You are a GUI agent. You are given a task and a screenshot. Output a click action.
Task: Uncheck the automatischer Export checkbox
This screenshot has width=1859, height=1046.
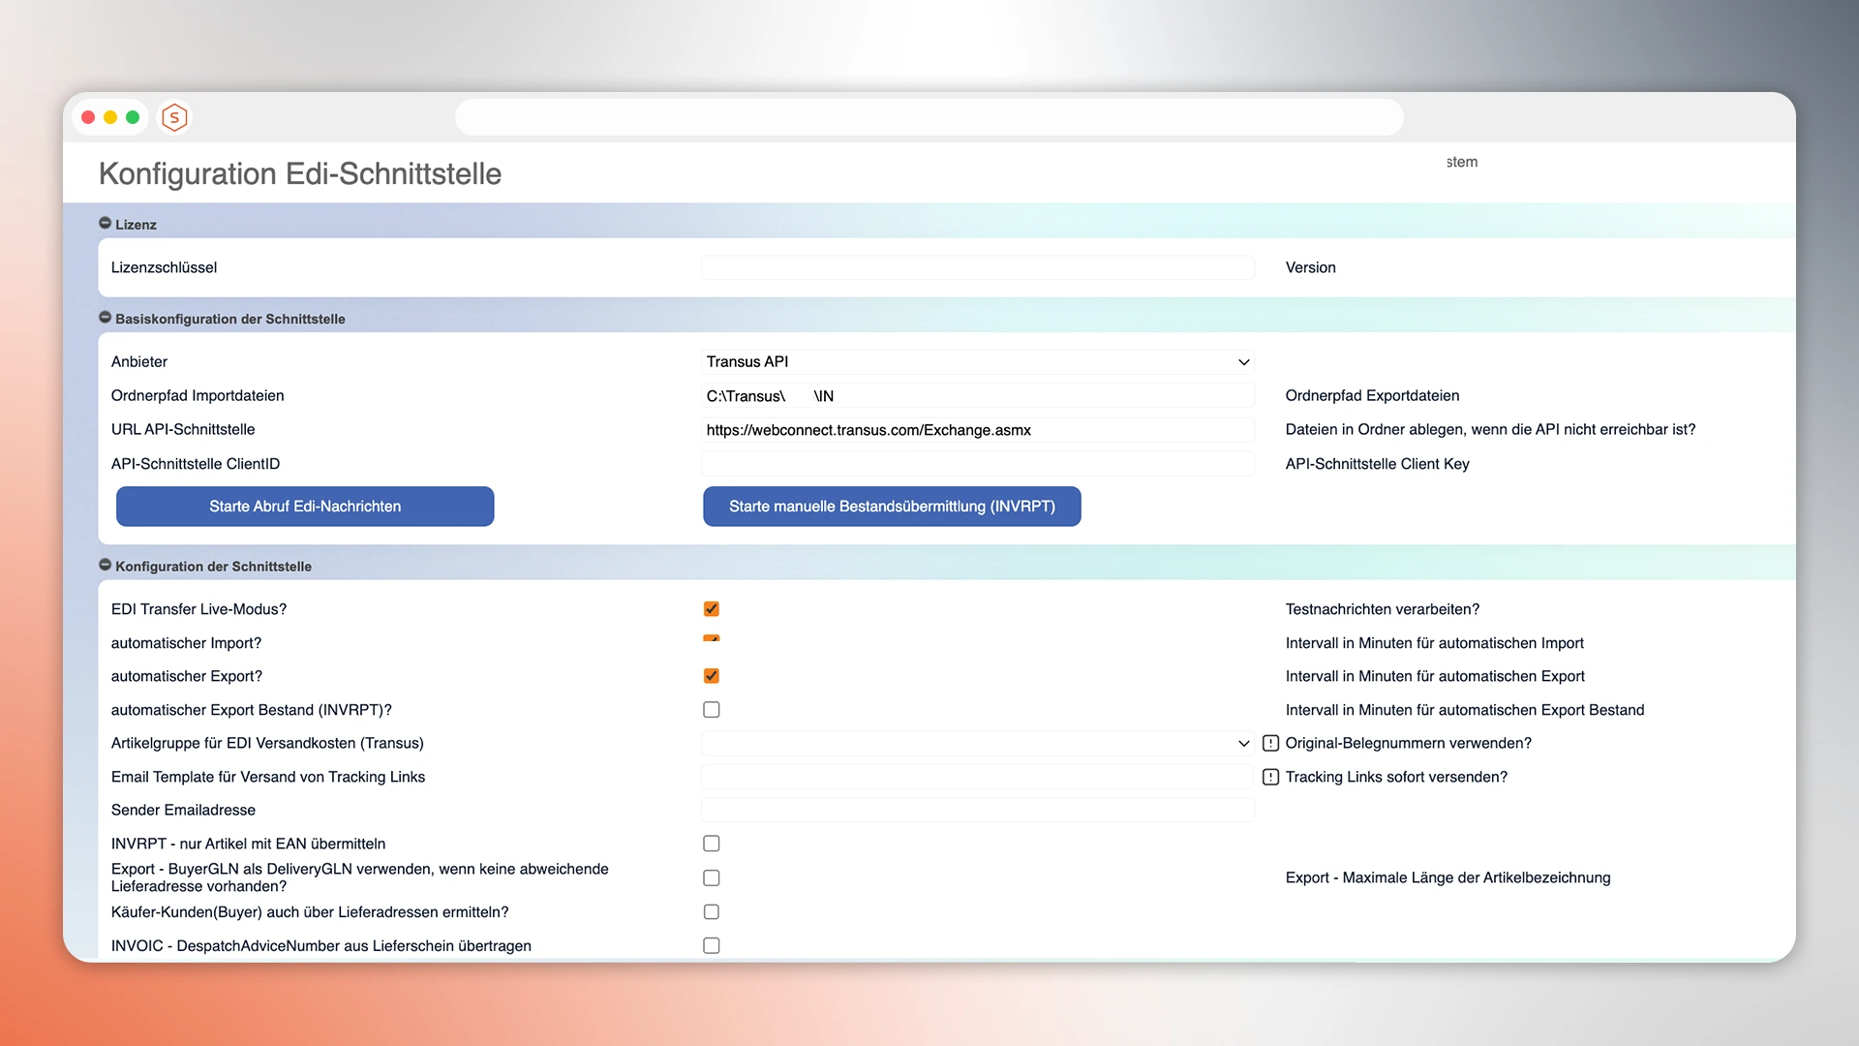tap(712, 676)
